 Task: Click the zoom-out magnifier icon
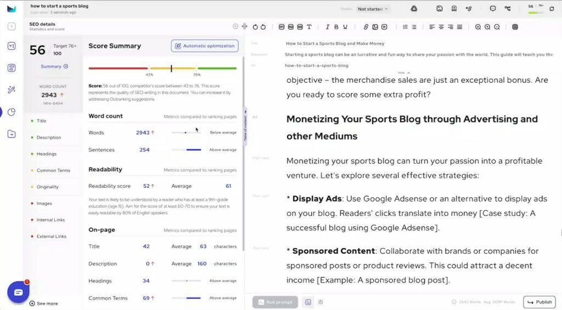[x=497, y=27]
